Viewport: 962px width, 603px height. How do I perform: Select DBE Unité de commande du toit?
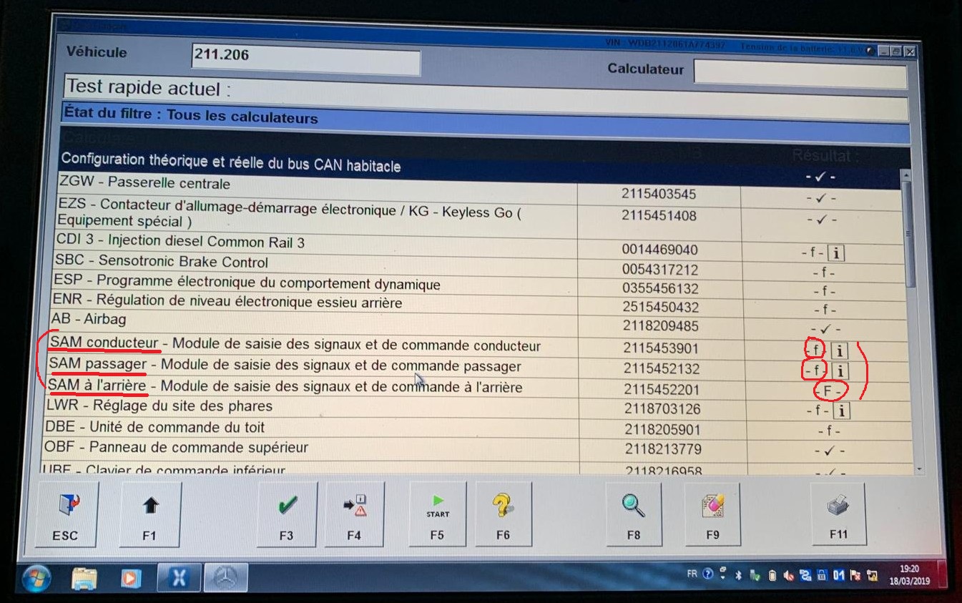click(481, 430)
